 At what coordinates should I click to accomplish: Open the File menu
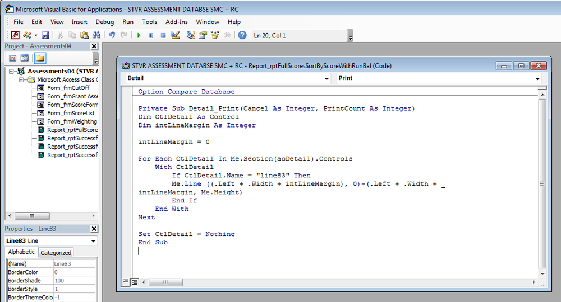pos(19,22)
